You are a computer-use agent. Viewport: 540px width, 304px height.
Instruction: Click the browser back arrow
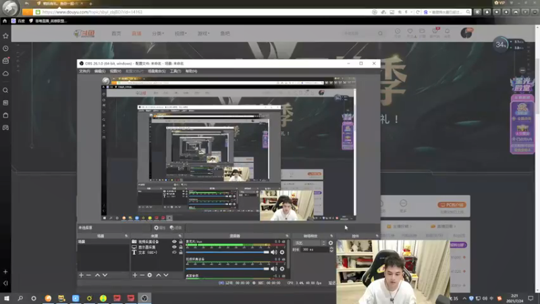point(27,3)
